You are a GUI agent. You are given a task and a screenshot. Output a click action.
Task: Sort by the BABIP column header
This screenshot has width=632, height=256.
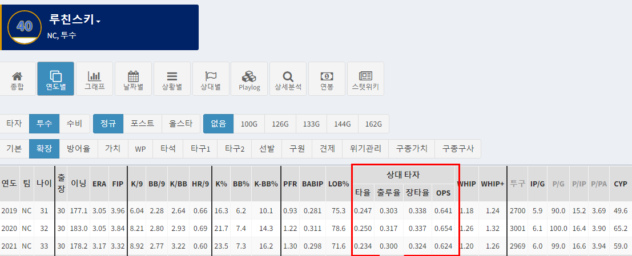(313, 184)
